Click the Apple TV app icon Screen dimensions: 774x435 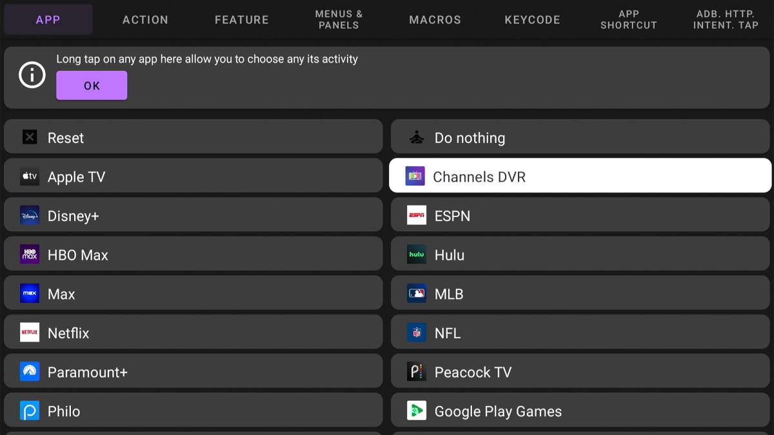30,177
